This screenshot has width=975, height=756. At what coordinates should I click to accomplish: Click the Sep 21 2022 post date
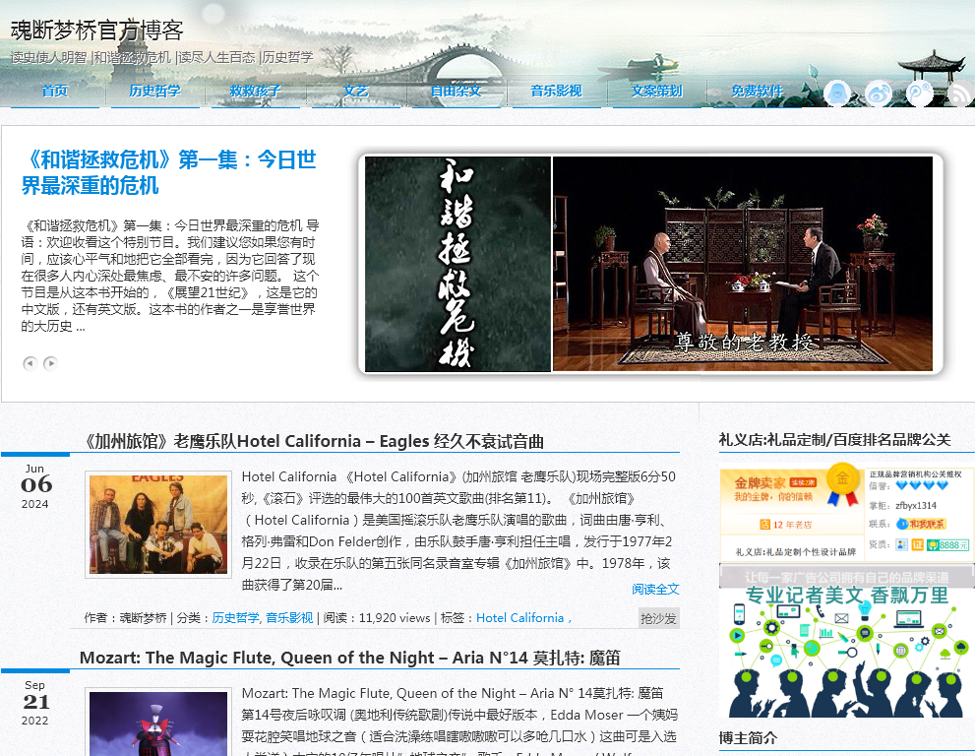pos(35,703)
